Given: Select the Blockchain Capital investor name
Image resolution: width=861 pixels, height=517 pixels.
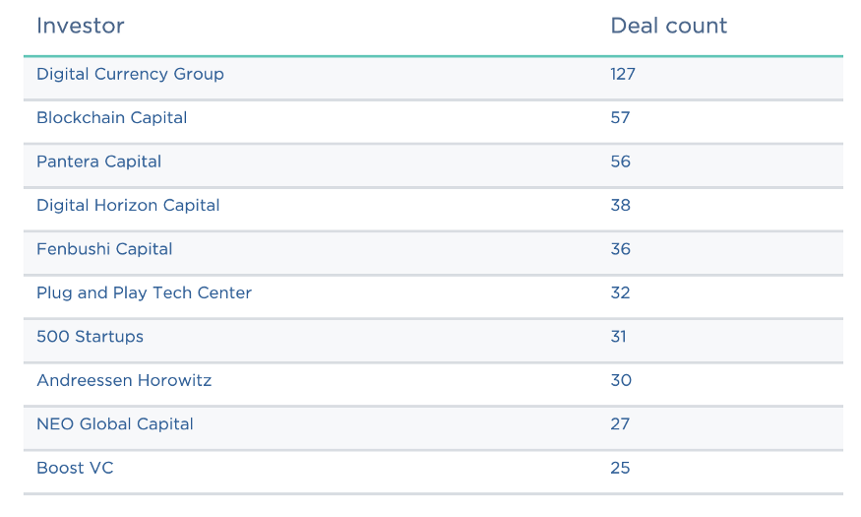Looking at the screenshot, I should pos(111,118).
